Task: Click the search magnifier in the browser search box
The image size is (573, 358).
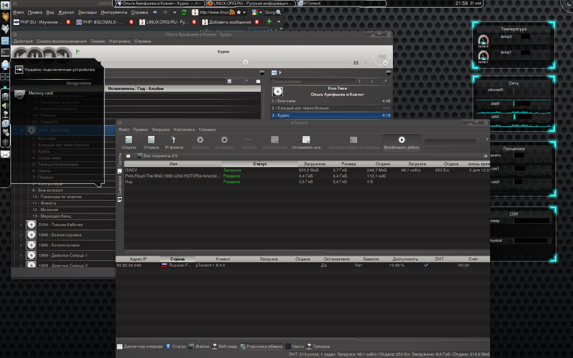Action: coord(279,12)
